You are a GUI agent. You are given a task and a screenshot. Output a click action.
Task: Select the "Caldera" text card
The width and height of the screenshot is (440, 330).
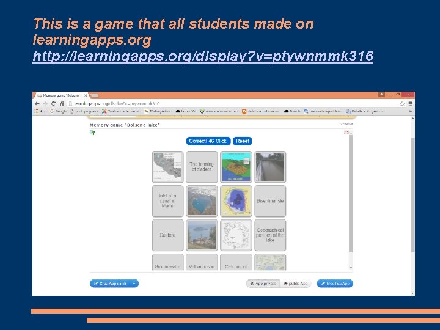coord(167,235)
